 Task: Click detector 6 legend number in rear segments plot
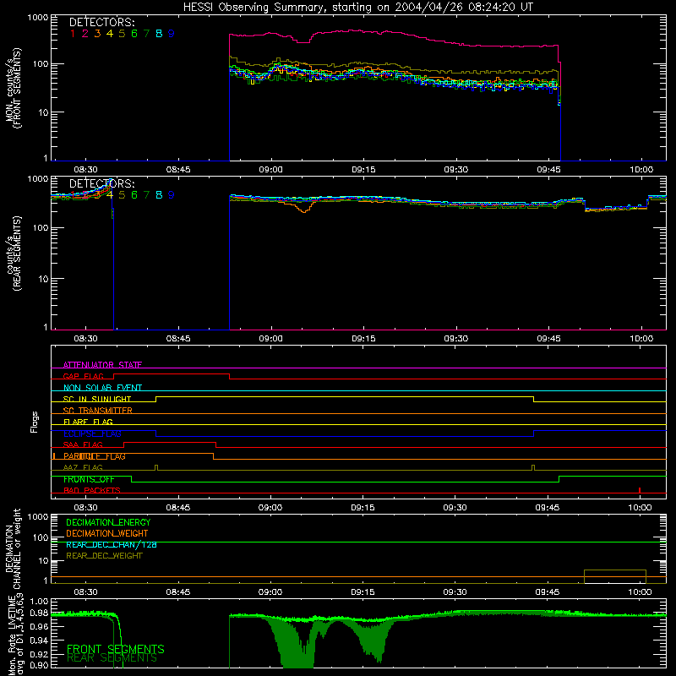(x=134, y=195)
